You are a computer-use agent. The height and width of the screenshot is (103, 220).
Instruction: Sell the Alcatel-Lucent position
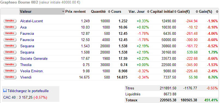coord(10,21)
